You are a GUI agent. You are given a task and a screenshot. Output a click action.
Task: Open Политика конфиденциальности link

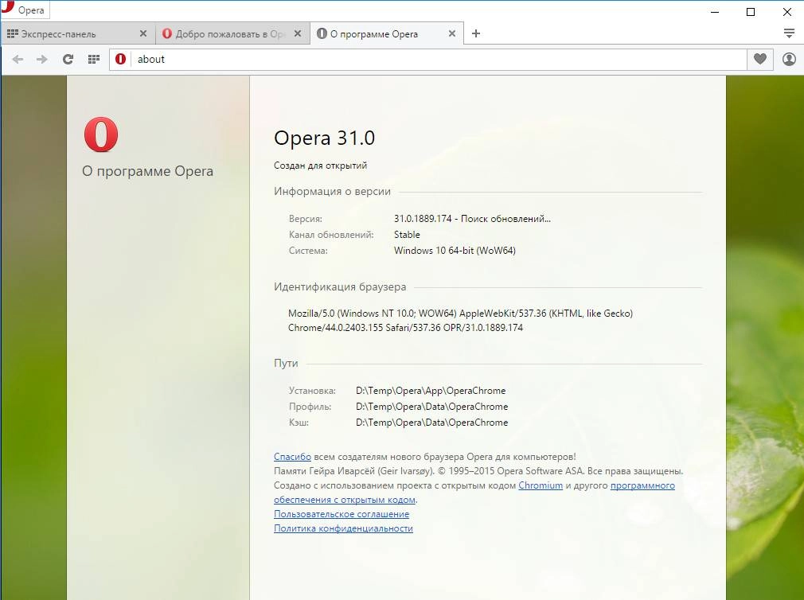pos(343,528)
